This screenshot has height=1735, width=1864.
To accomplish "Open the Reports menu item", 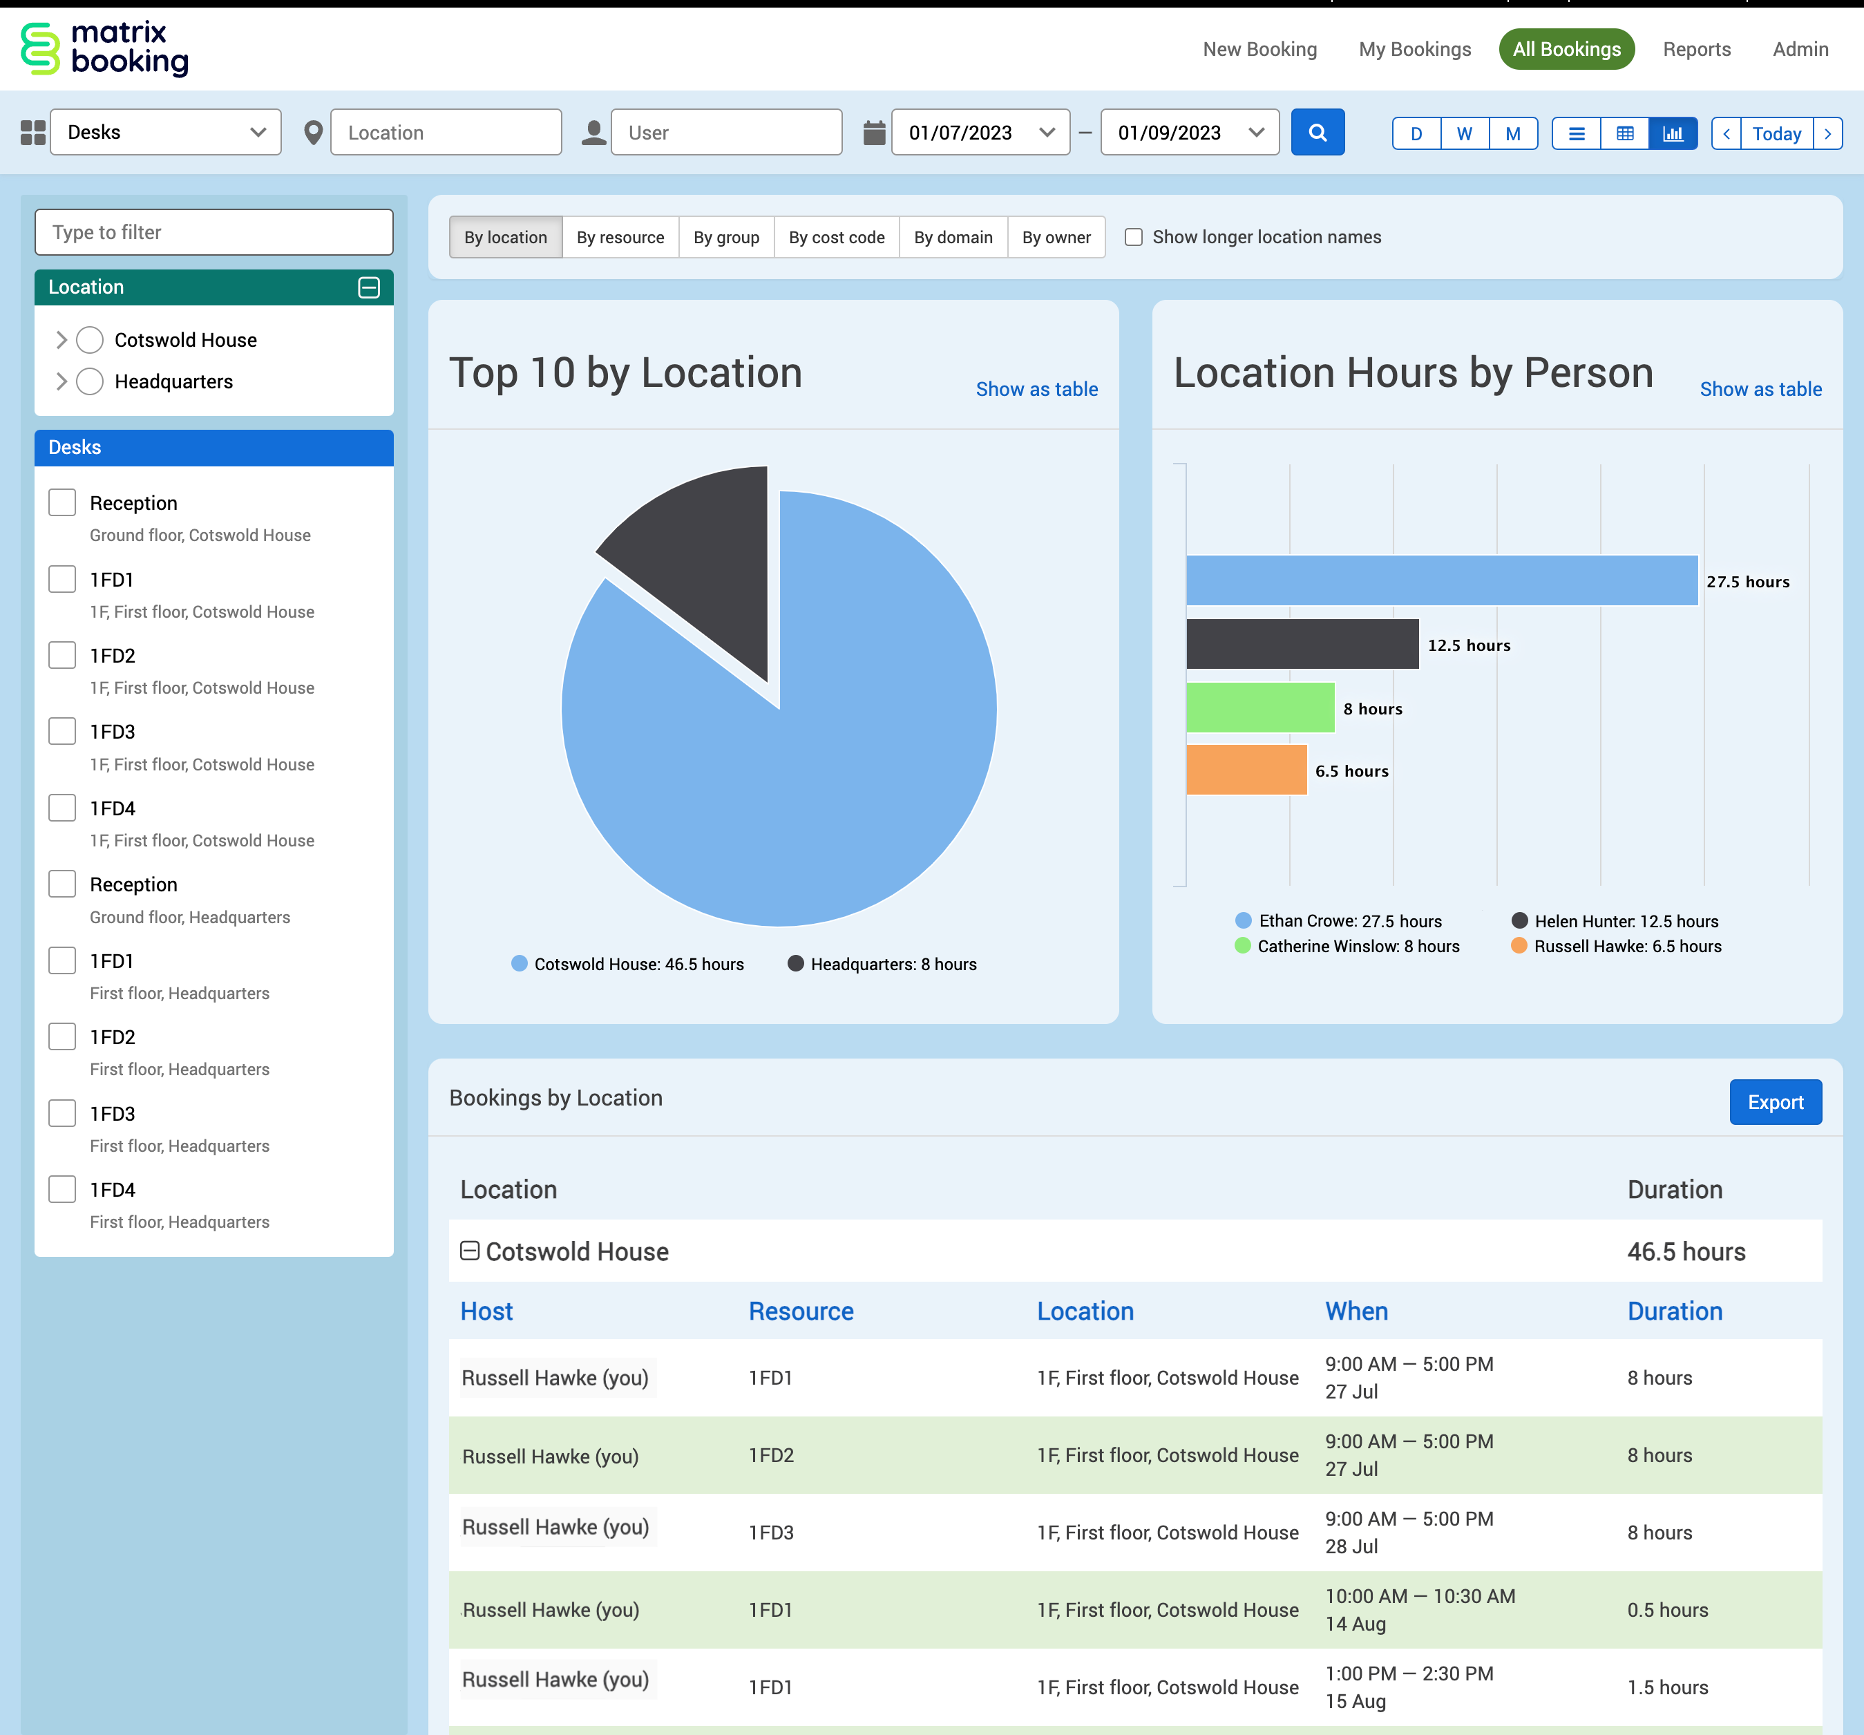I will (1696, 49).
